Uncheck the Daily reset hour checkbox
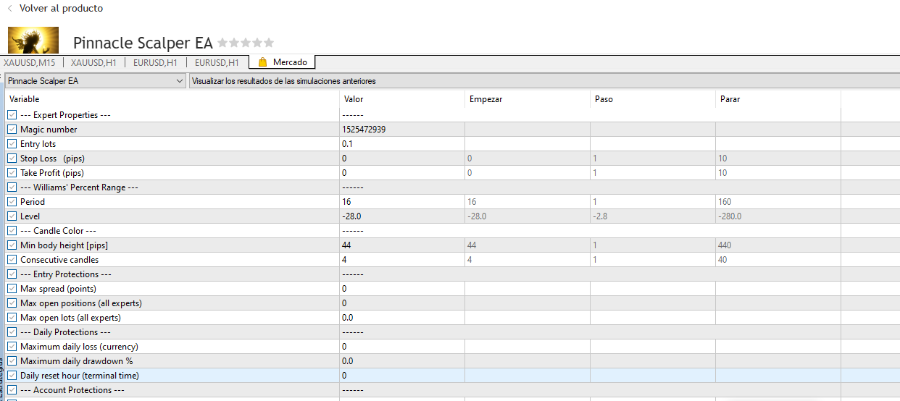 coord(12,376)
